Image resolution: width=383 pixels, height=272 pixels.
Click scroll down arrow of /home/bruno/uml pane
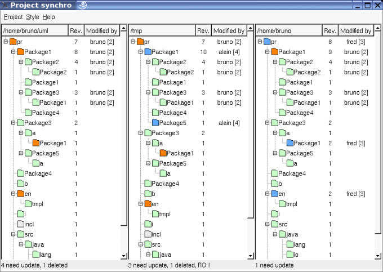(x=124, y=256)
